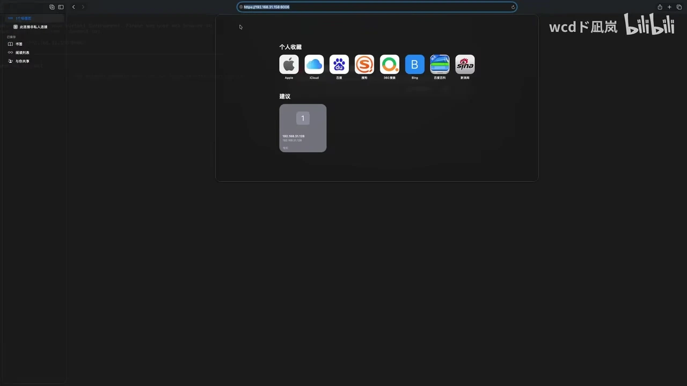Click the address bar URL field
687x386 pixels.
377,7
